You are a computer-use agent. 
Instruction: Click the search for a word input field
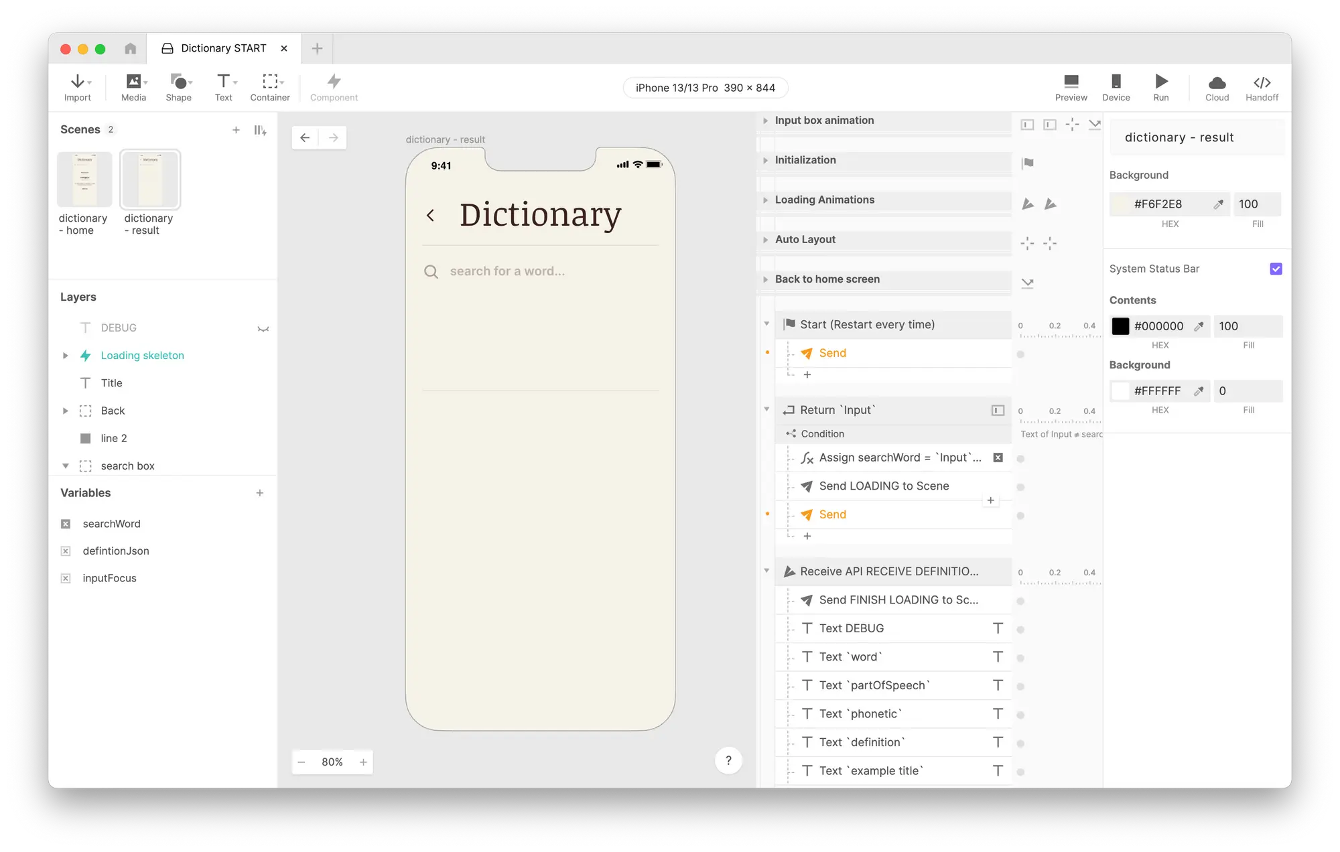(540, 271)
